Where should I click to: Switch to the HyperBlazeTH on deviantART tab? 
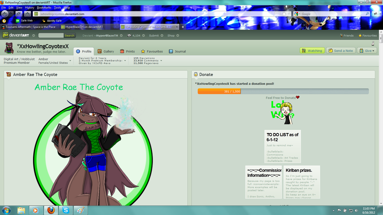coord(89,27)
